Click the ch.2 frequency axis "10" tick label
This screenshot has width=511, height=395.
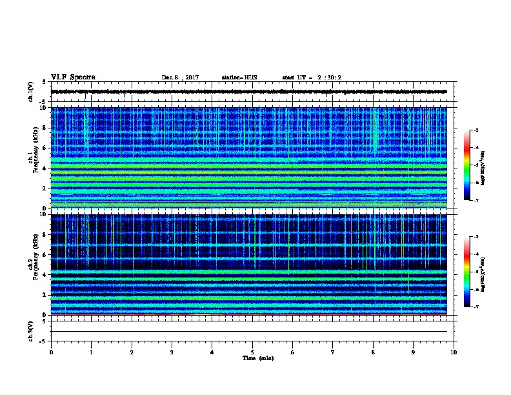click(x=43, y=214)
